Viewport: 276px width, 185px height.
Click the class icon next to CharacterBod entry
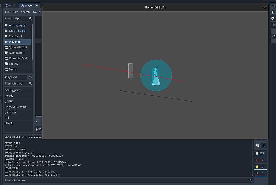point(6,58)
